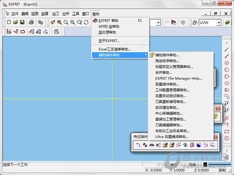Image resolution: width=234 pixels, height=175 pixels.
Task: Choose 后处理帮助 menu entry
Action: [120, 32]
